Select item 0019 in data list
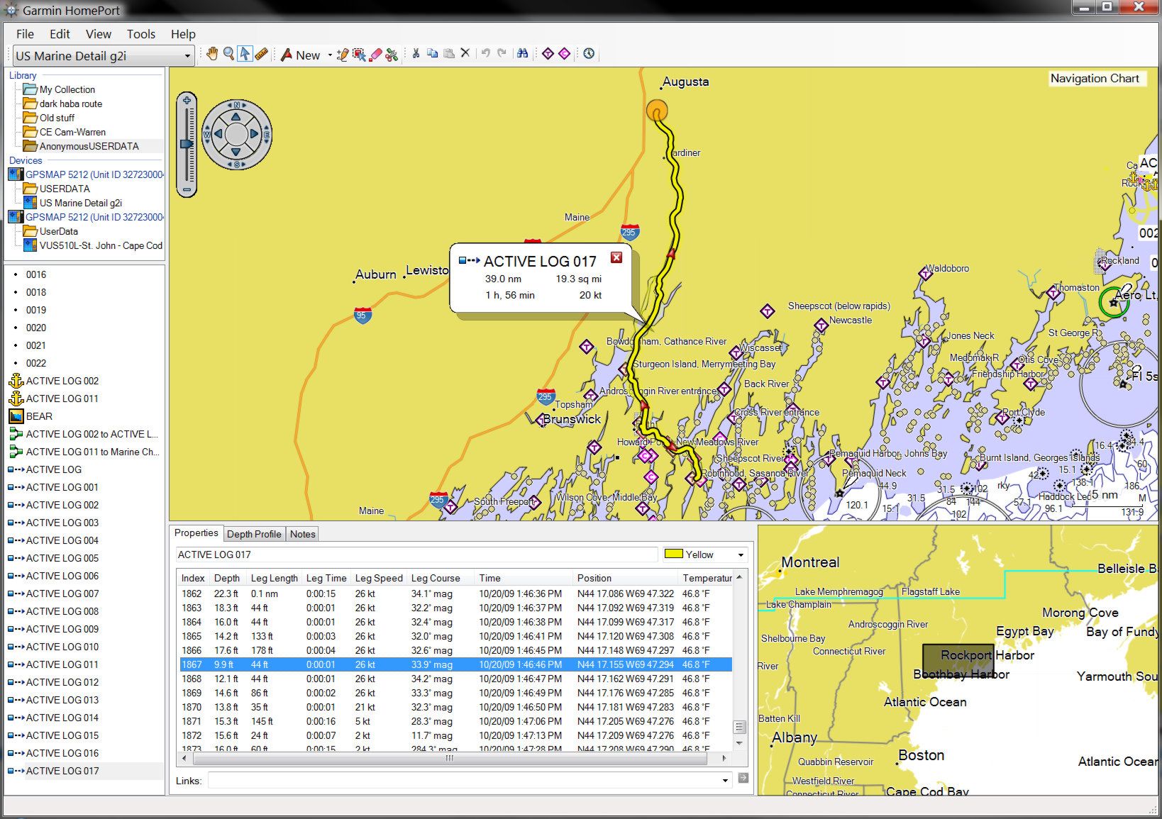The width and height of the screenshot is (1162, 819). tap(36, 310)
